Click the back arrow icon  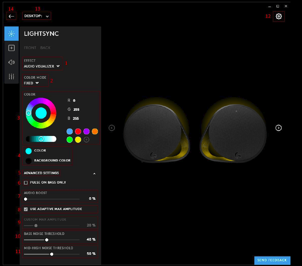pyautogui.click(x=12, y=16)
